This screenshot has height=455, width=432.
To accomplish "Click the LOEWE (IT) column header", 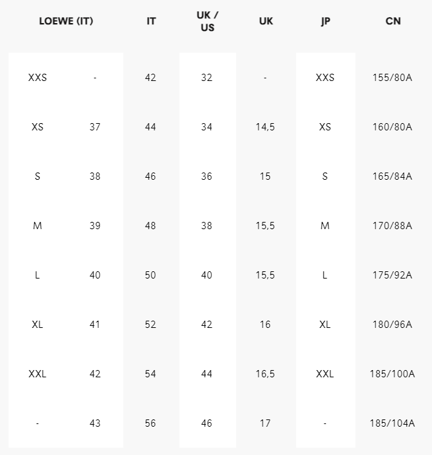I will click(x=66, y=21).
